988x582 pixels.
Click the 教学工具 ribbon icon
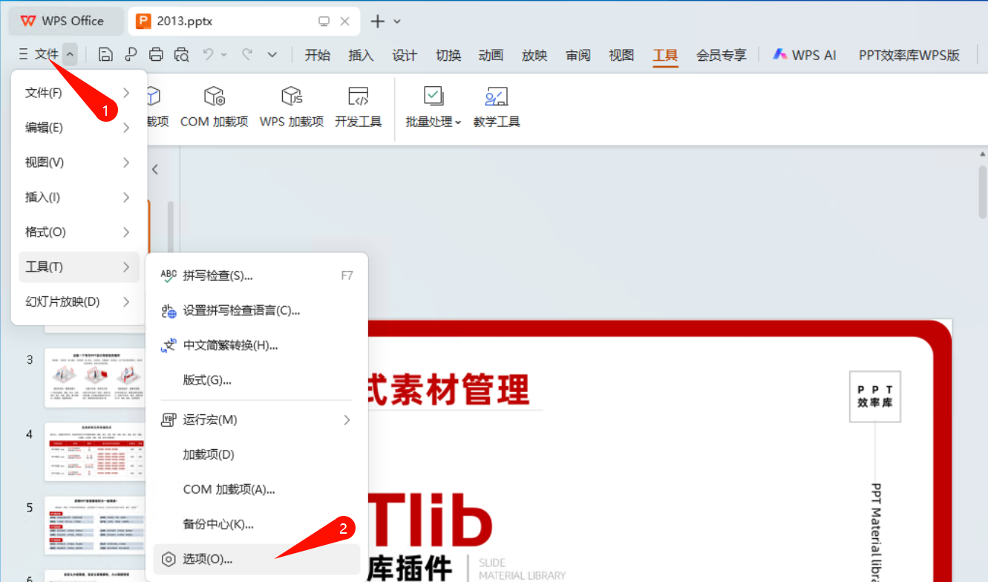click(x=496, y=96)
